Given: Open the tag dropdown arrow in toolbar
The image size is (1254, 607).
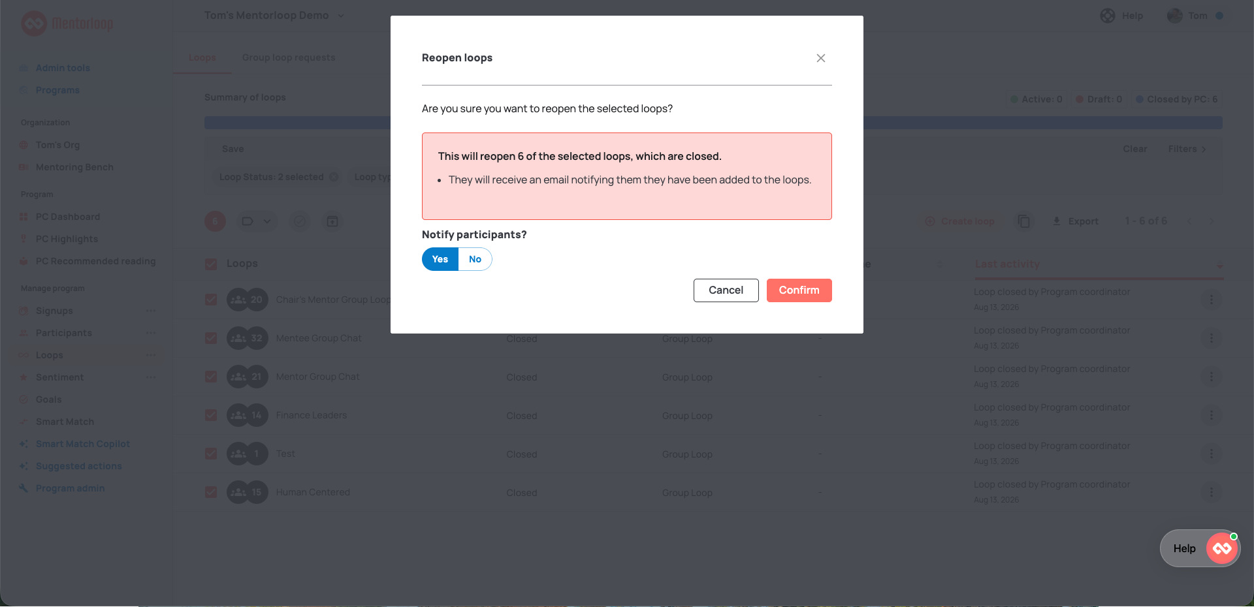Looking at the screenshot, I should click(267, 221).
